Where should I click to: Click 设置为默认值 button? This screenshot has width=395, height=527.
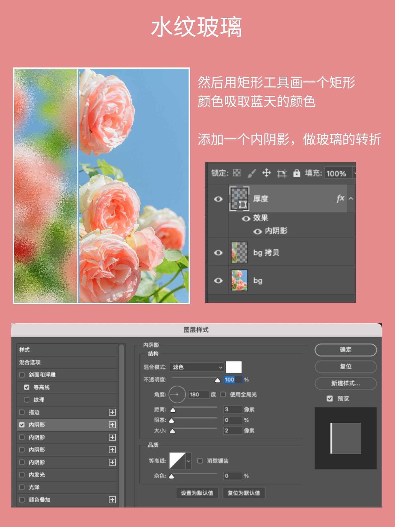click(x=197, y=493)
